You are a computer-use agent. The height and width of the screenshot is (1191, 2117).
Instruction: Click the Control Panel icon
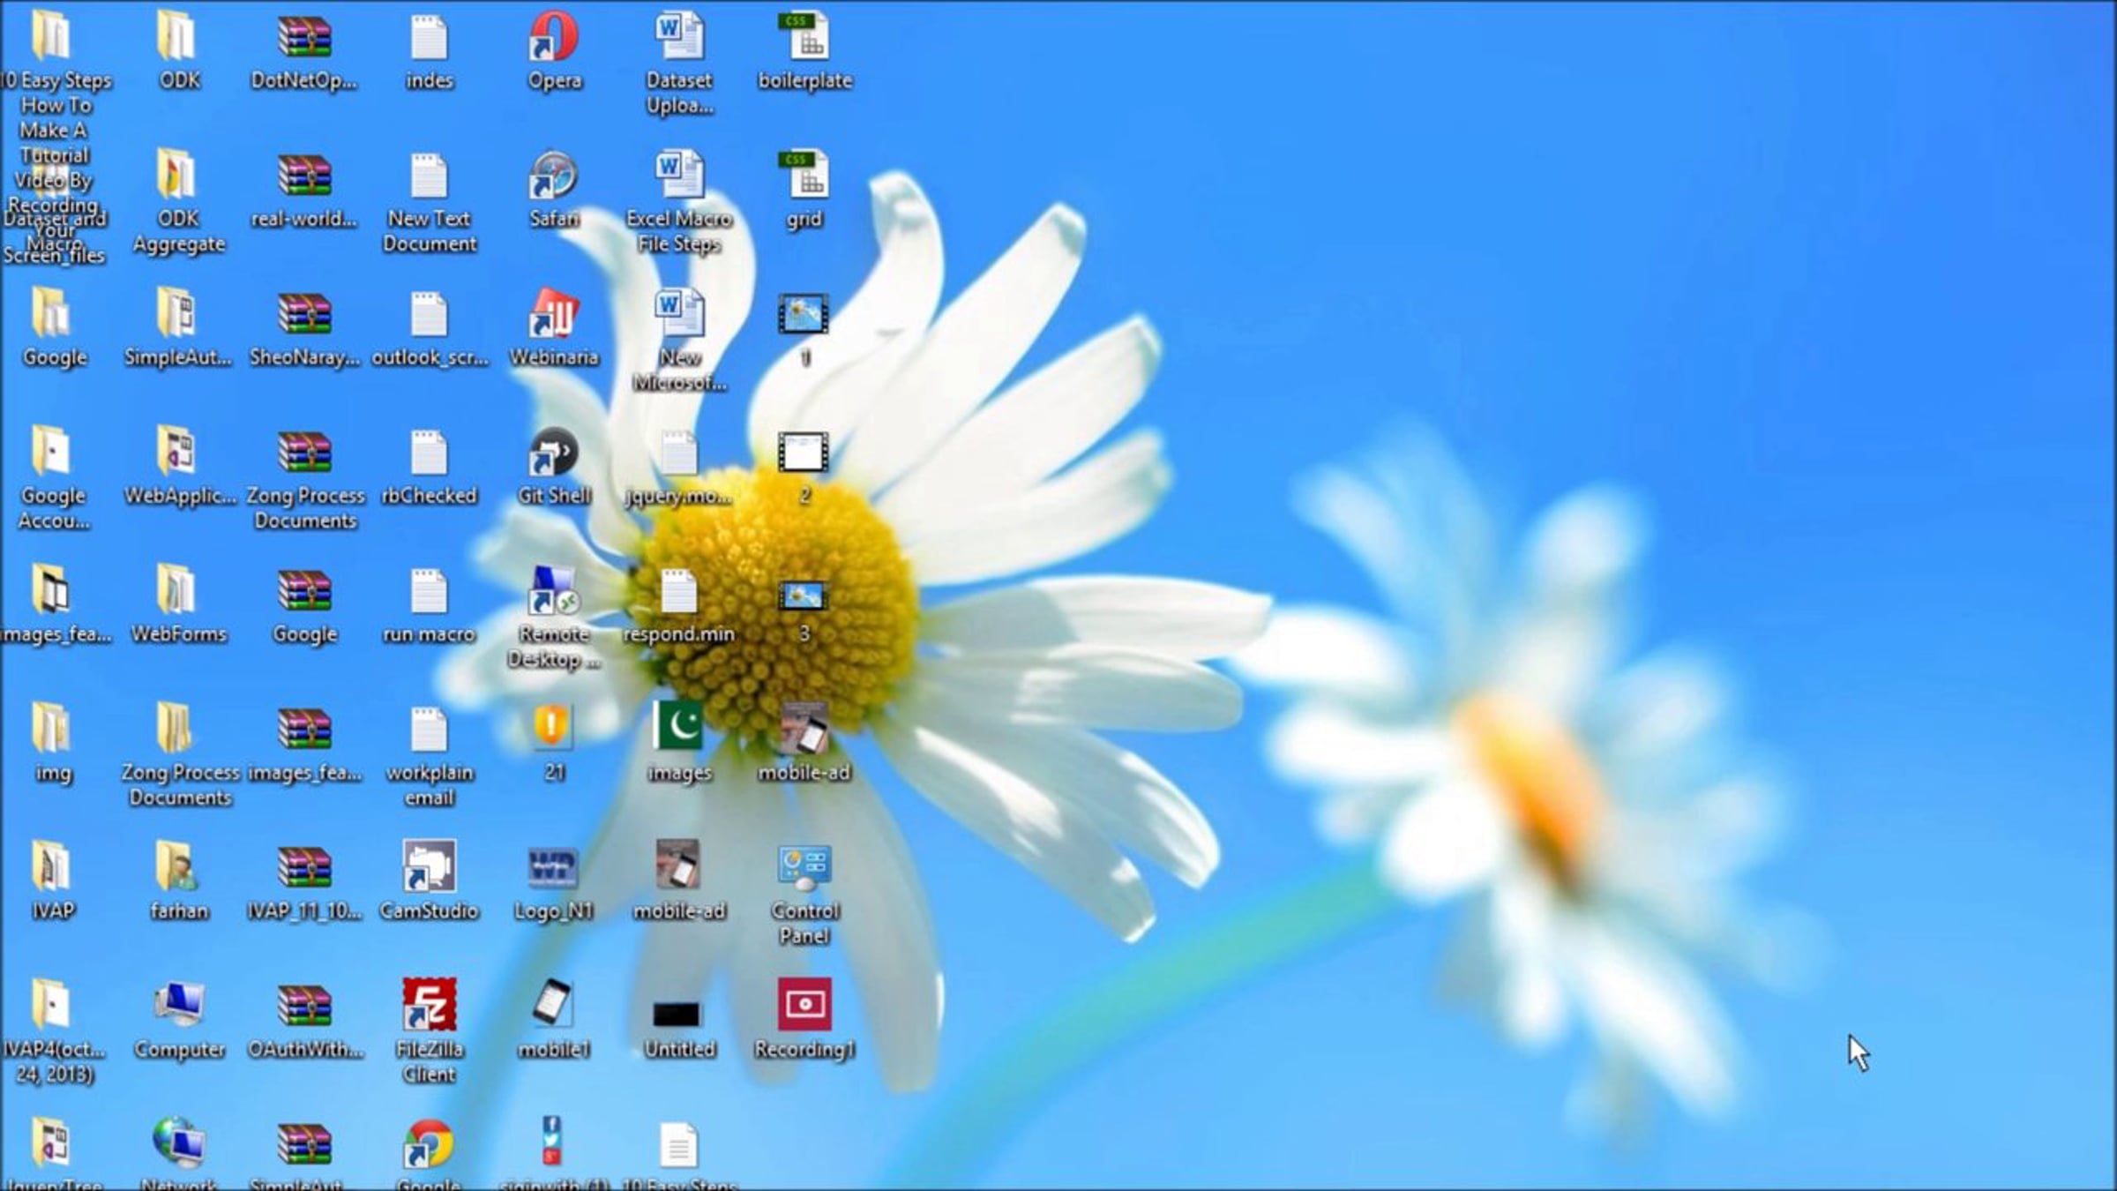tap(804, 868)
